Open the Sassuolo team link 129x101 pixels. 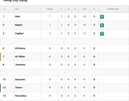point(20,79)
